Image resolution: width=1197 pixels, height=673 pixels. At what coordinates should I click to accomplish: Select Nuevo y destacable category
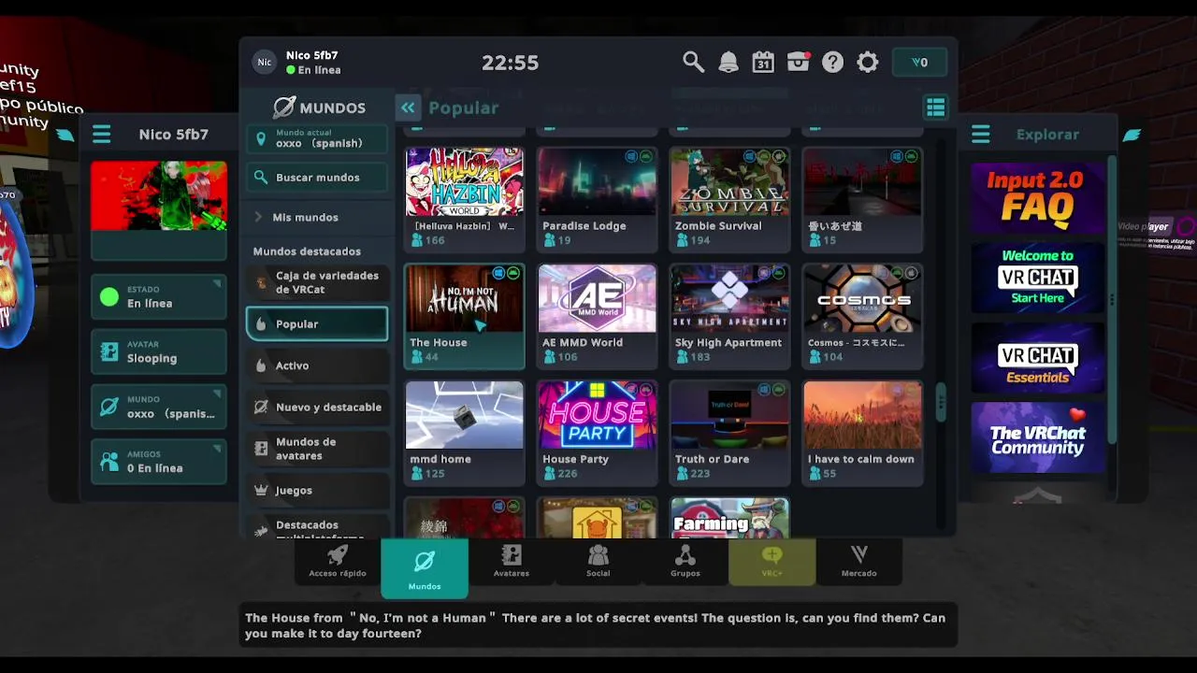318,408
